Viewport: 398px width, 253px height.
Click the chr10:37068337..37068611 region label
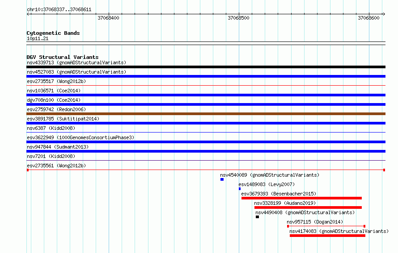(x=59, y=10)
